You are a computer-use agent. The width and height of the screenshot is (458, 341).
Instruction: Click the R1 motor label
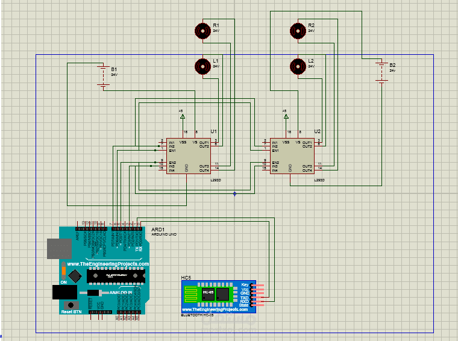[216, 25]
